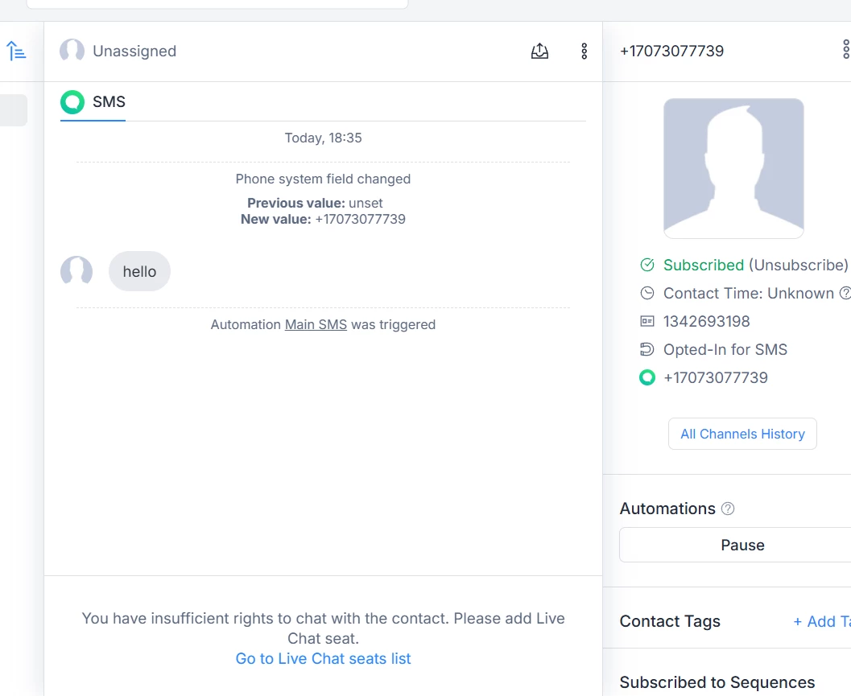Click the contact ID card icon

coord(647,321)
